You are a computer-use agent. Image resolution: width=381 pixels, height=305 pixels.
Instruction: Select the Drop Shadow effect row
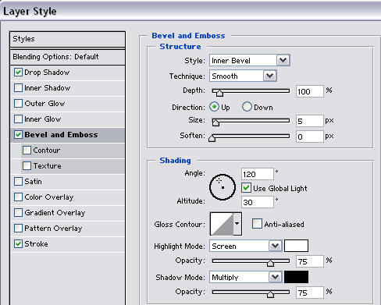67,73
